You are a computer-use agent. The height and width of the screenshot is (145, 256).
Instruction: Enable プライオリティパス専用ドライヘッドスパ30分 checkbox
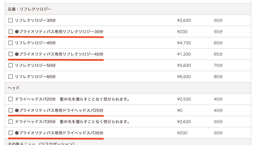click(11, 133)
